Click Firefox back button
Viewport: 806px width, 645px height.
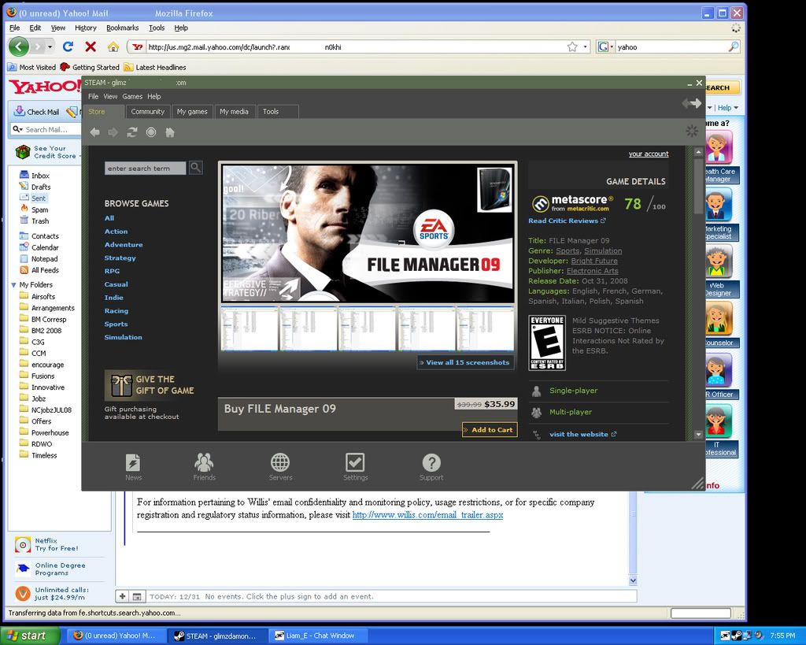pos(19,46)
